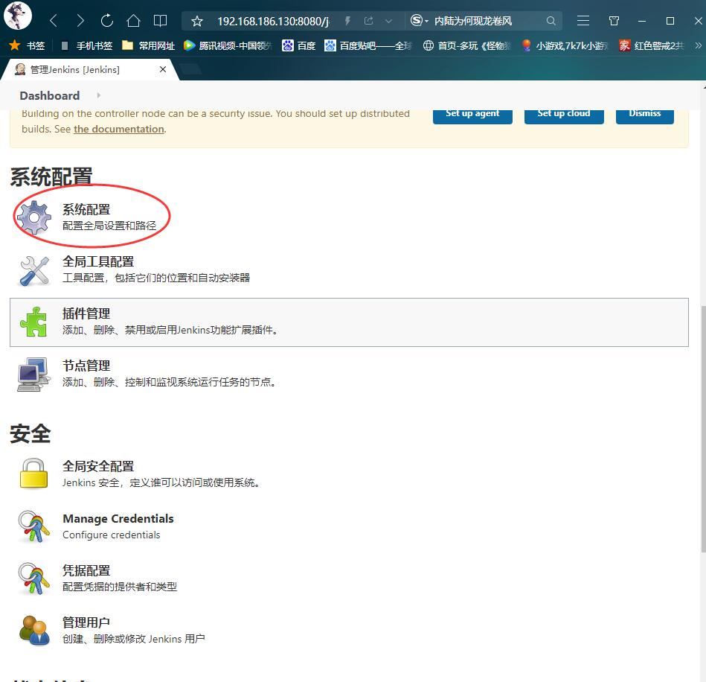Open the search engine selector dropdown
Screen dimensions: 706x682
click(419, 21)
